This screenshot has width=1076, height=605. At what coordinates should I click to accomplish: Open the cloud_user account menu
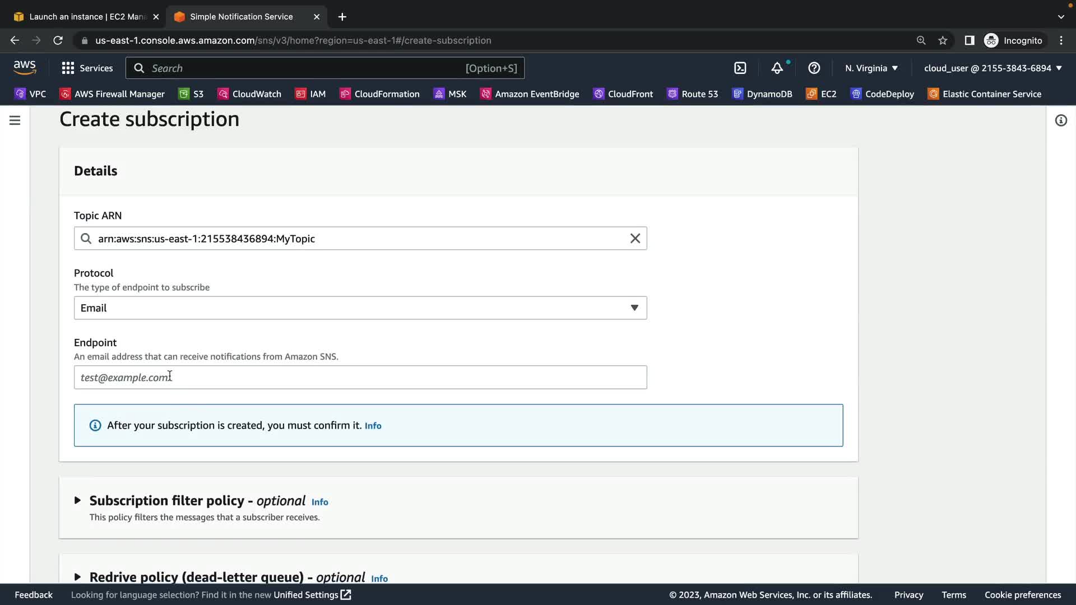pyautogui.click(x=992, y=68)
